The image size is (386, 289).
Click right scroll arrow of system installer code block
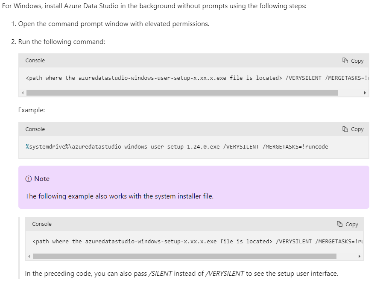359,257
